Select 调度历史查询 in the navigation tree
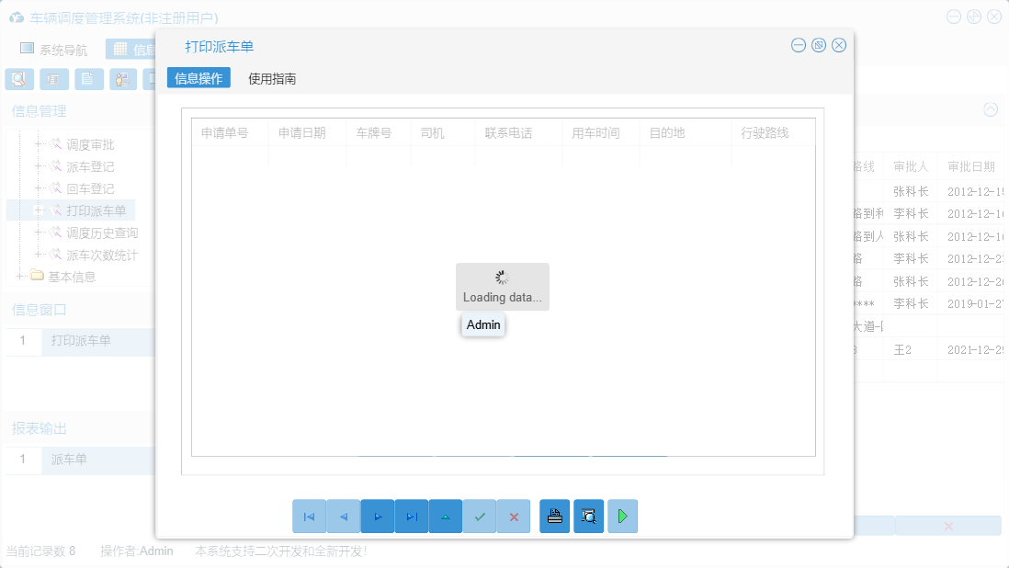The height and width of the screenshot is (568, 1009). tap(103, 231)
